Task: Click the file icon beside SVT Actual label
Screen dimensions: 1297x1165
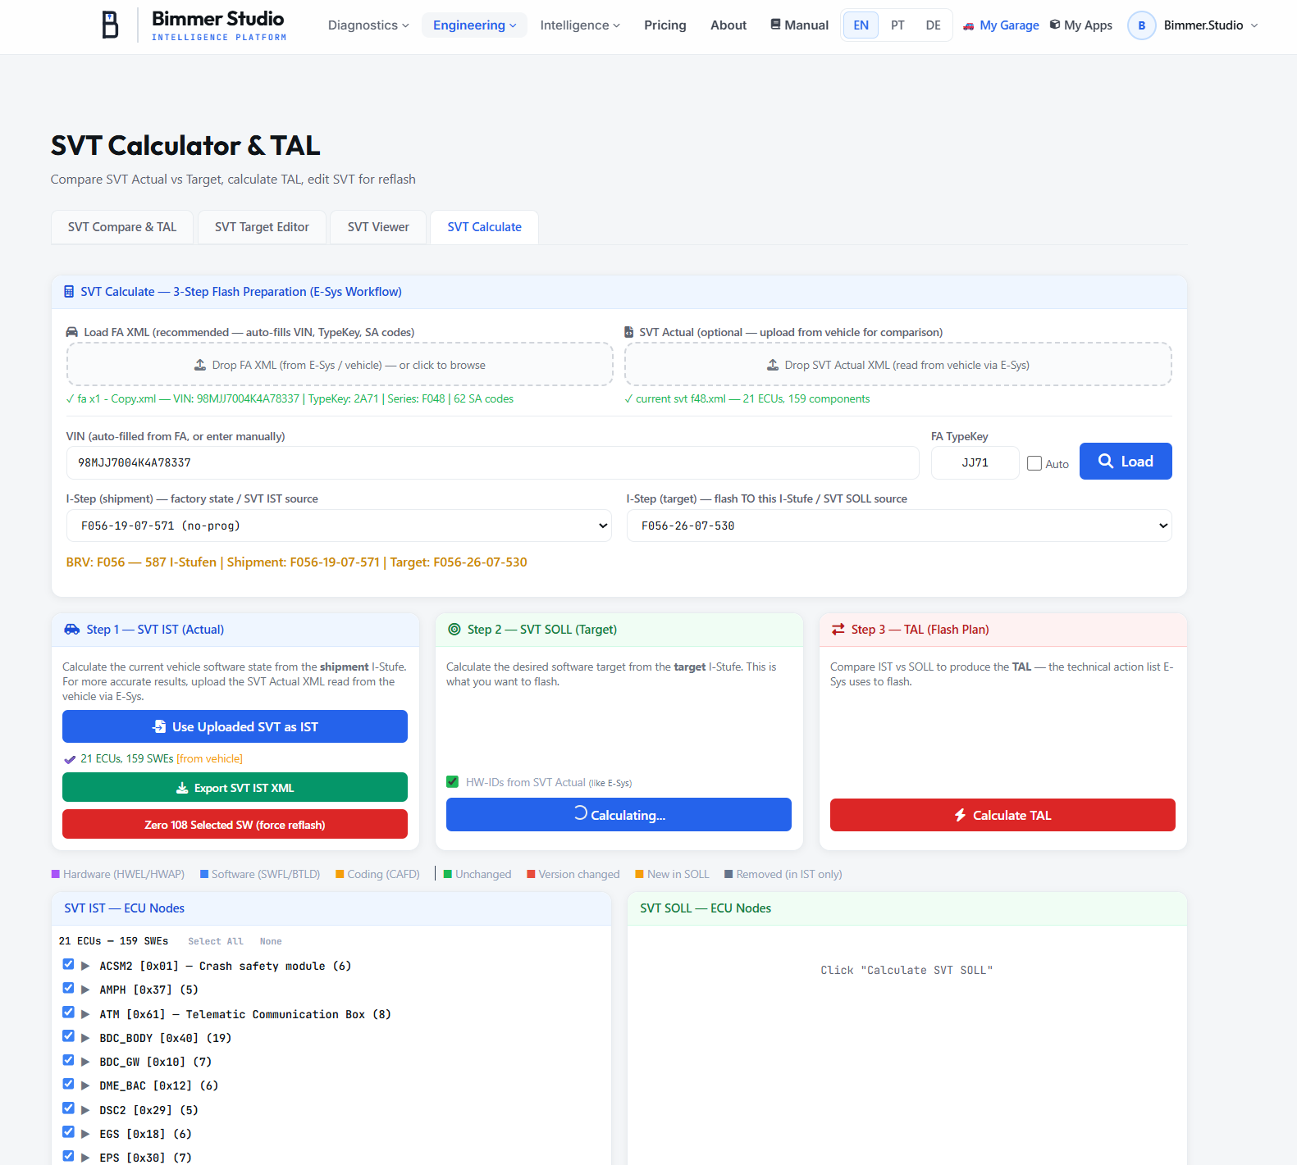Action: click(x=629, y=332)
